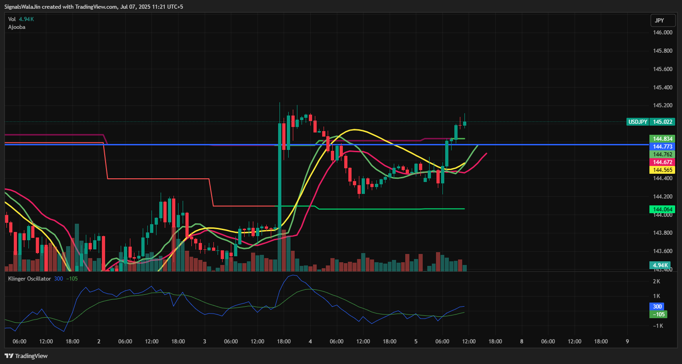Click the JPY currency button
The width and height of the screenshot is (682, 364).
(x=663, y=21)
